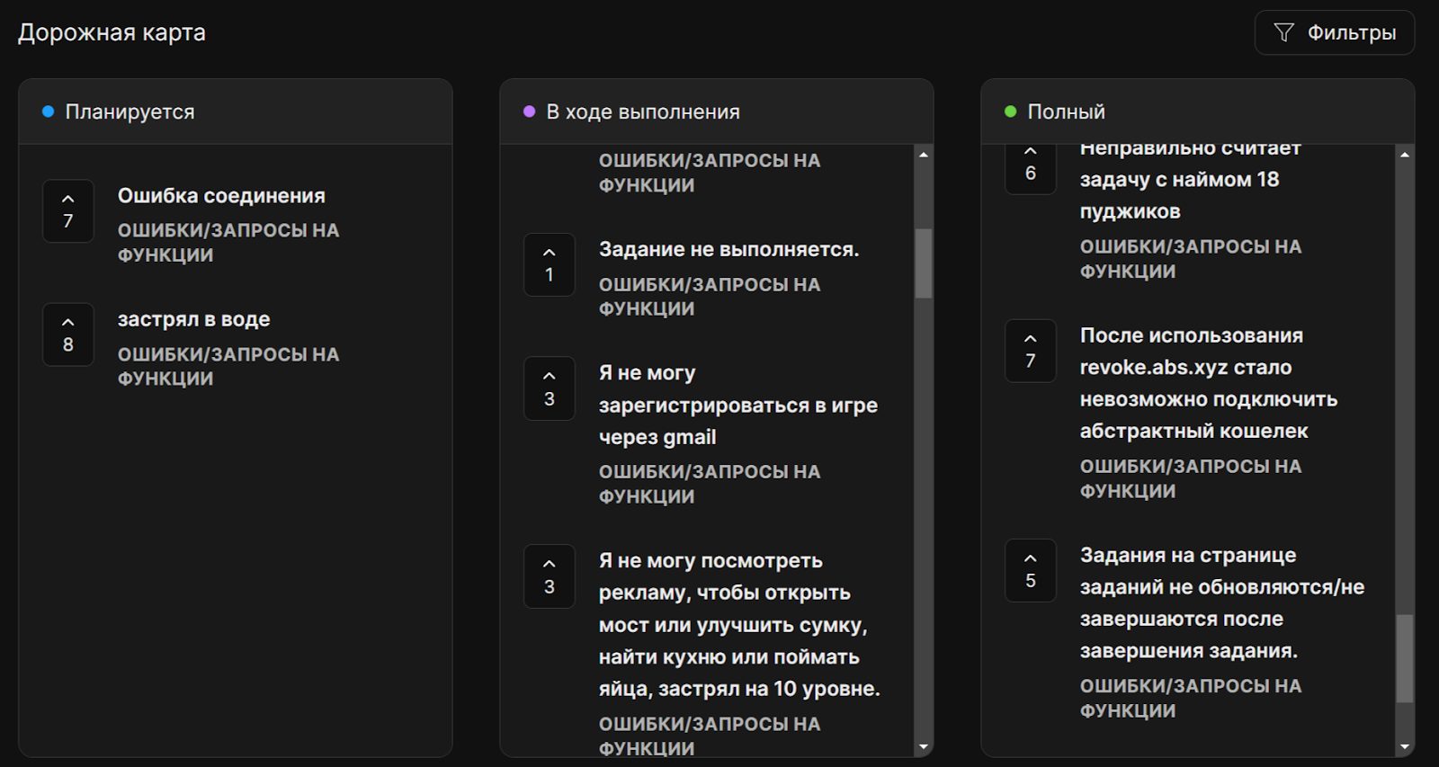The height and width of the screenshot is (767, 1439).
Task: Open 'Я не могу посмотреть рекламу' card
Action: (x=739, y=625)
